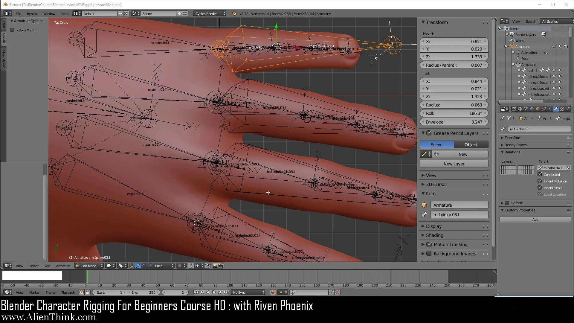Open the World properties tab
This screenshot has width=574, height=323.
click(532, 109)
